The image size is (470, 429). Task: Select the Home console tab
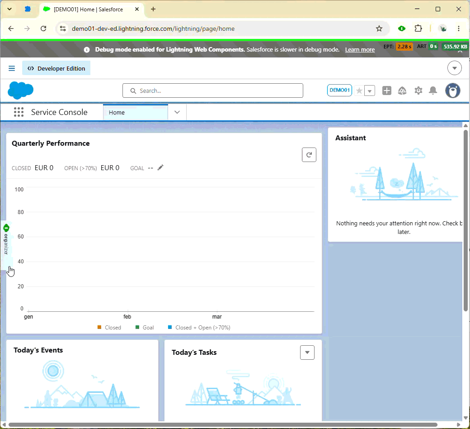tap(136, 112)
